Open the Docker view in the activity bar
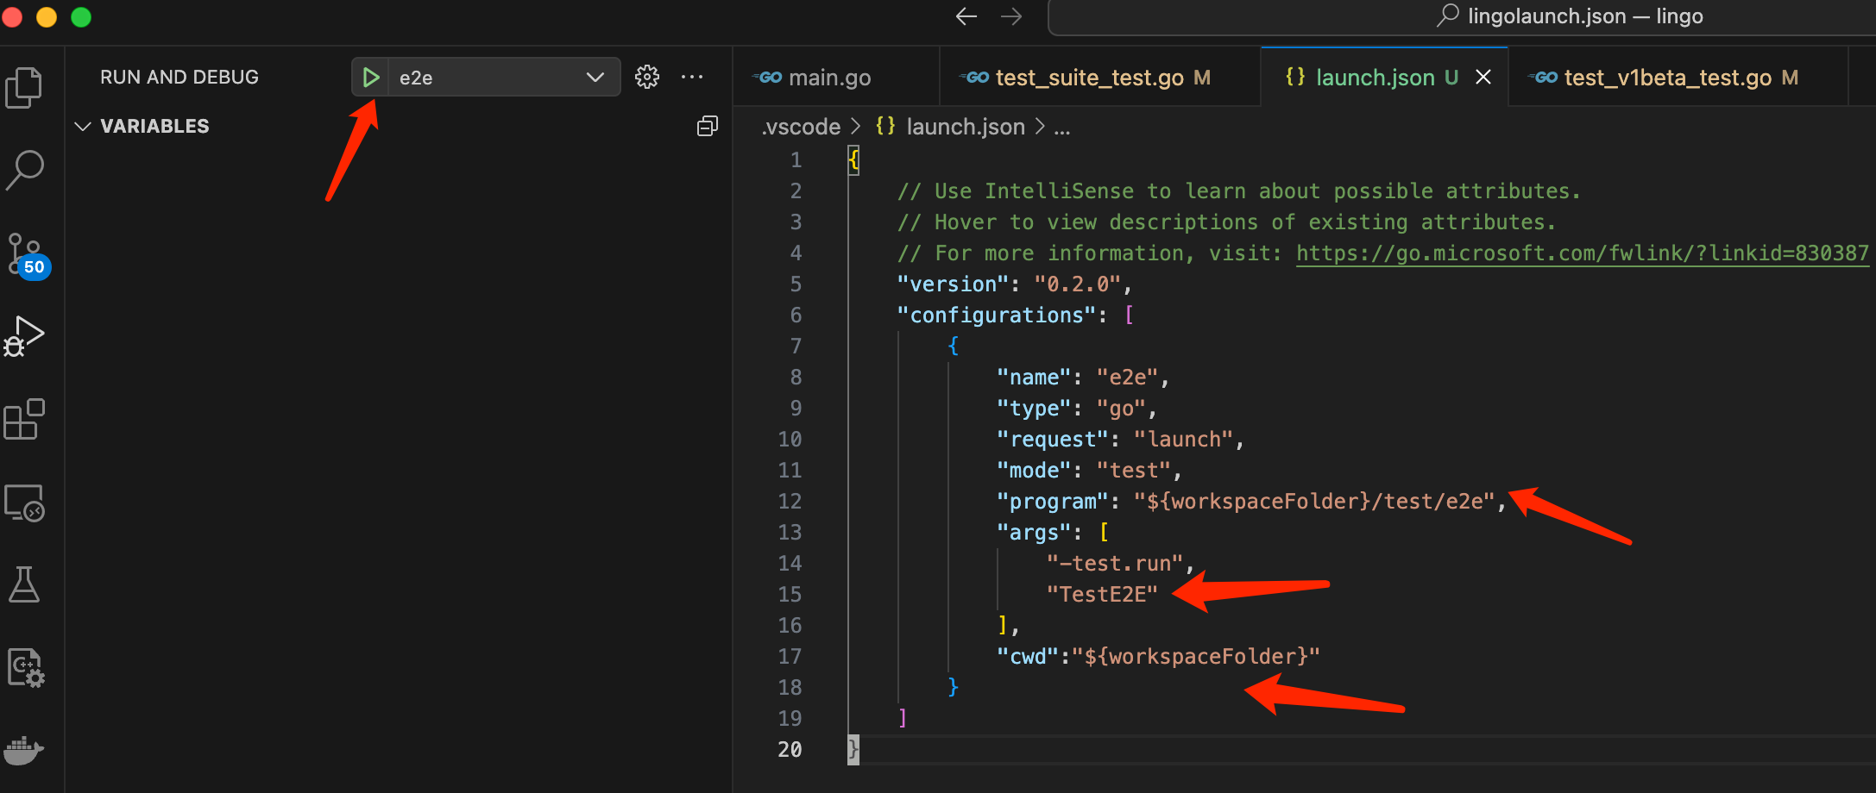Viewport: 1876px width, 793px height. tap(24, 750)
